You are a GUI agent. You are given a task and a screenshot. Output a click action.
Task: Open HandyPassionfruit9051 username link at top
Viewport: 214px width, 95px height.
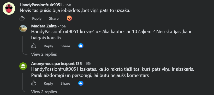pyautogui.click(x=41, y=5)
